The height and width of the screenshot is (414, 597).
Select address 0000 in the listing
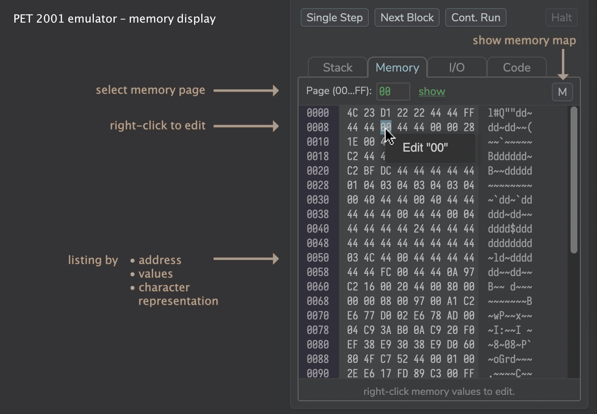318,113
